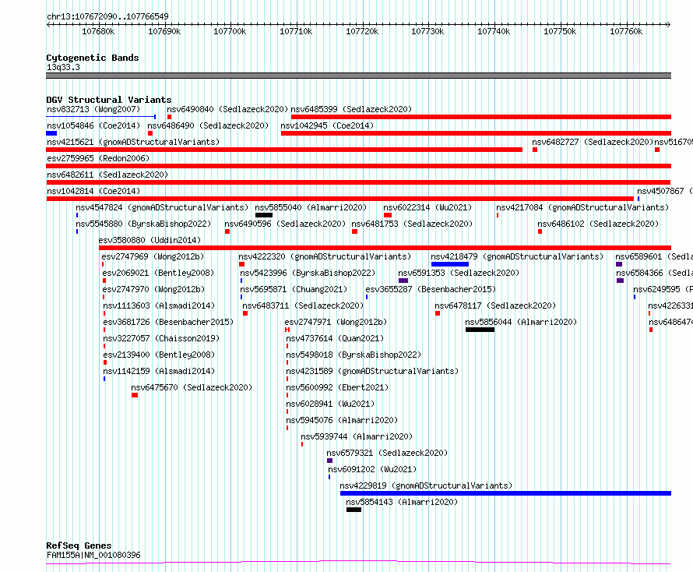The width and height of the screenshot is (693, 572).
Task: Open nsv4217084 (gnomADStructuralVariants) label
Action: tap(582, 207)
